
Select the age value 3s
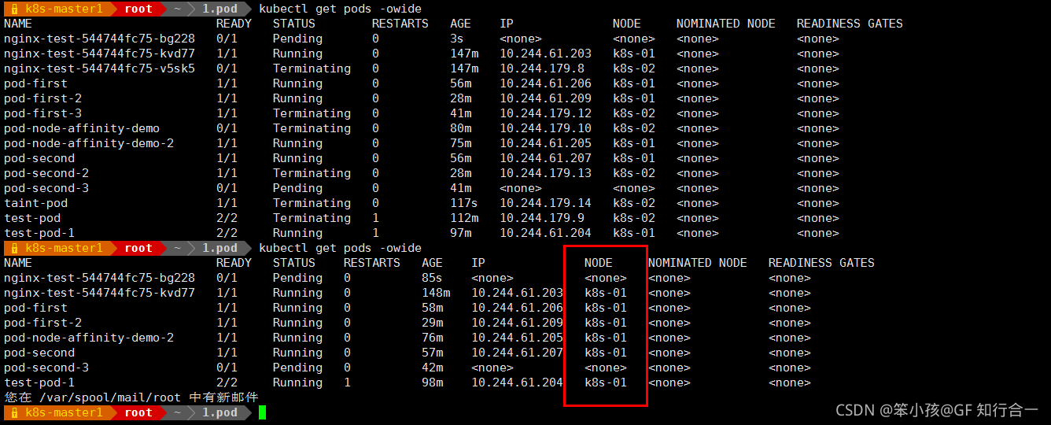click(x=457, y=39)
